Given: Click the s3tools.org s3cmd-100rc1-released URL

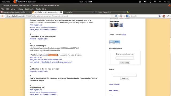Looking at the screenshot, I should click(45, 50).
